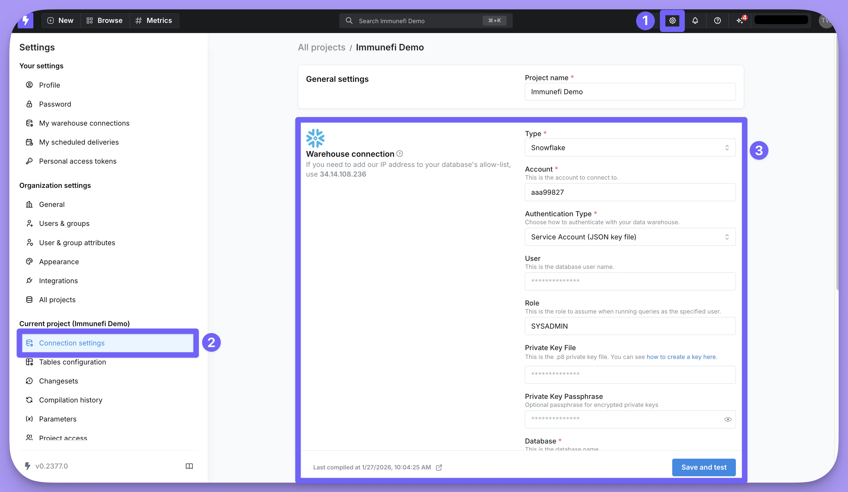
Task: Click the Role input field
Action: (x=630, y=326)
